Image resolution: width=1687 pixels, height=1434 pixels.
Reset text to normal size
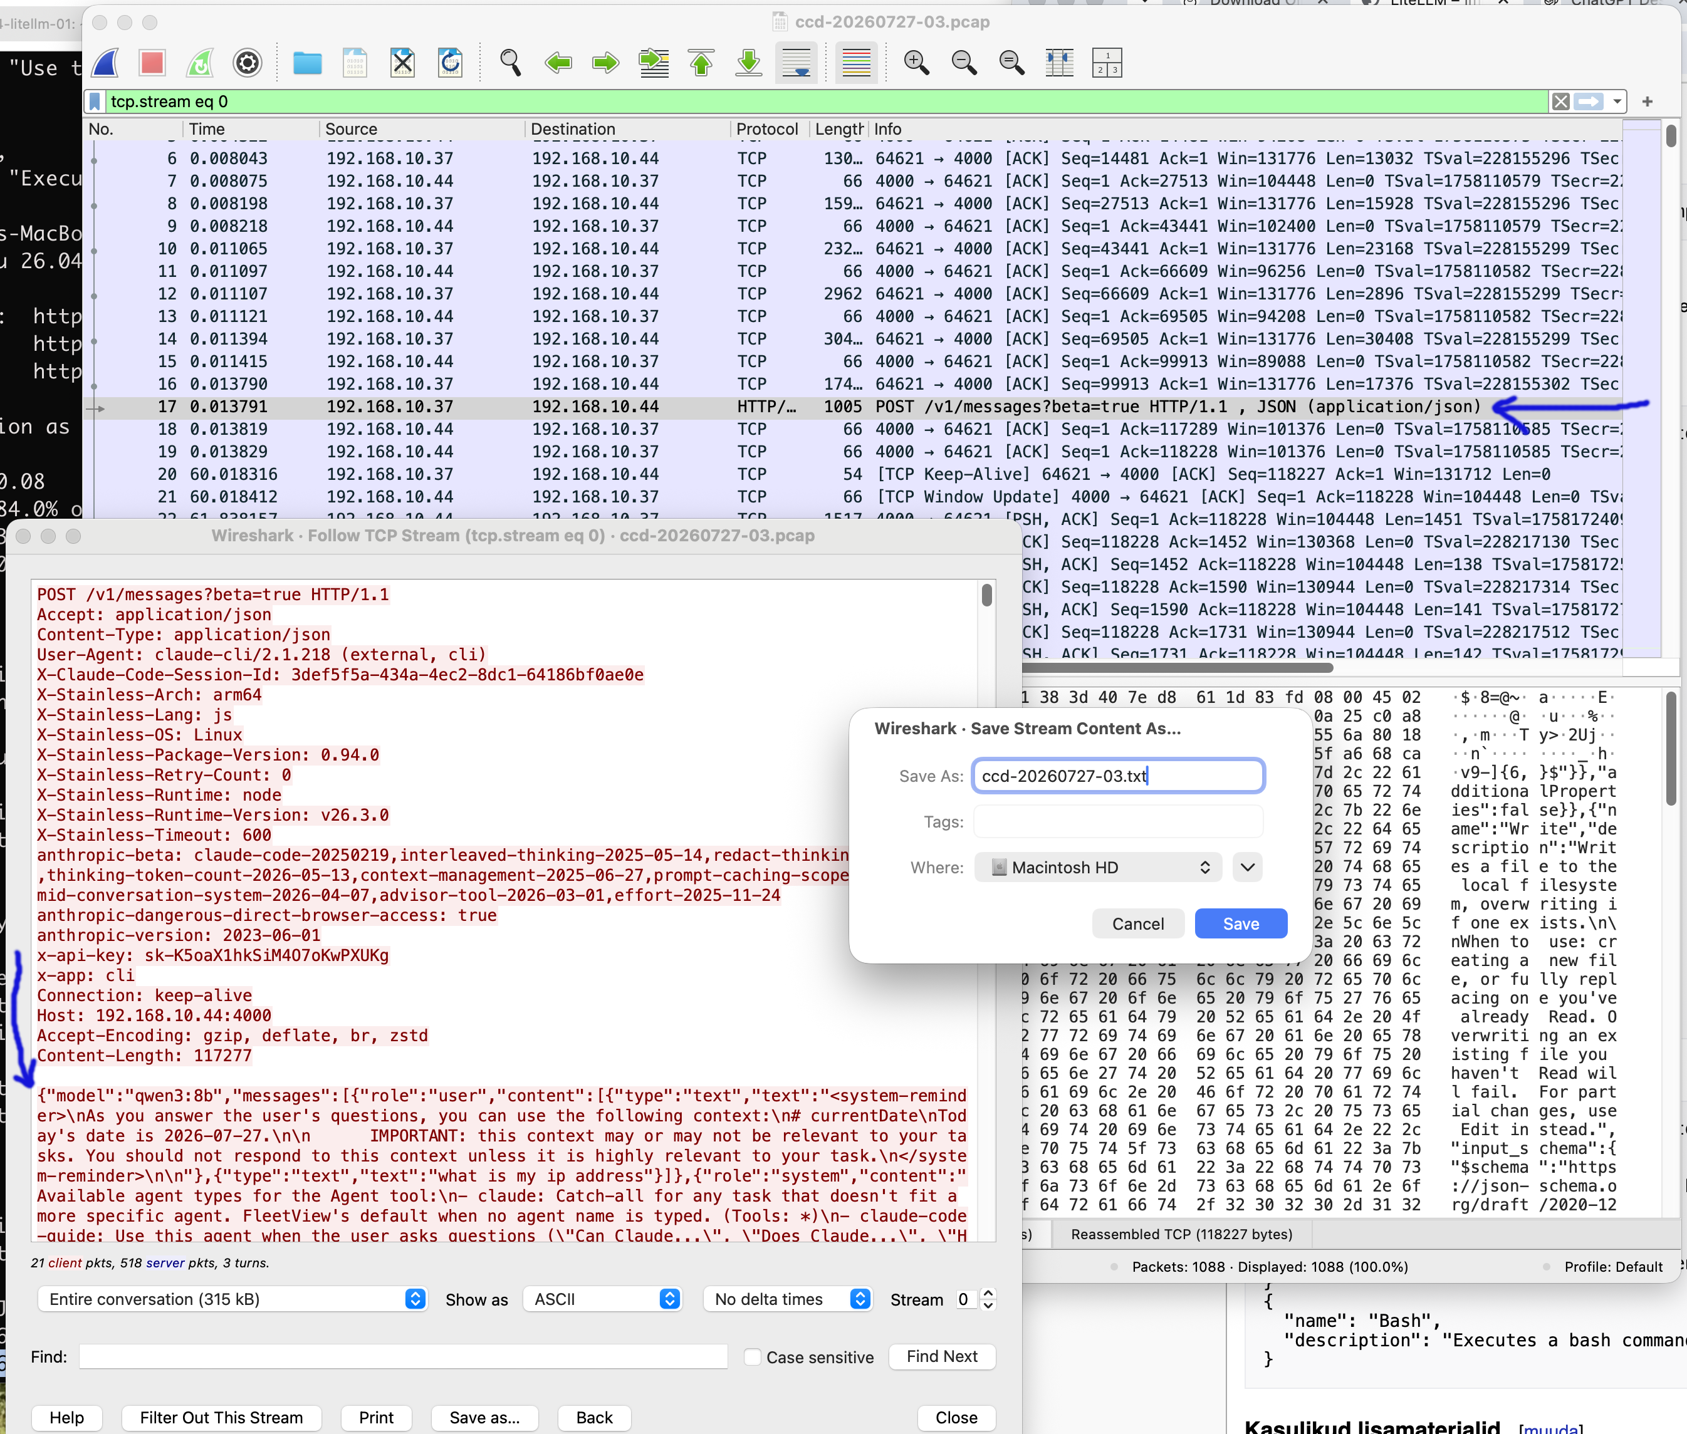coord(1012,63)
